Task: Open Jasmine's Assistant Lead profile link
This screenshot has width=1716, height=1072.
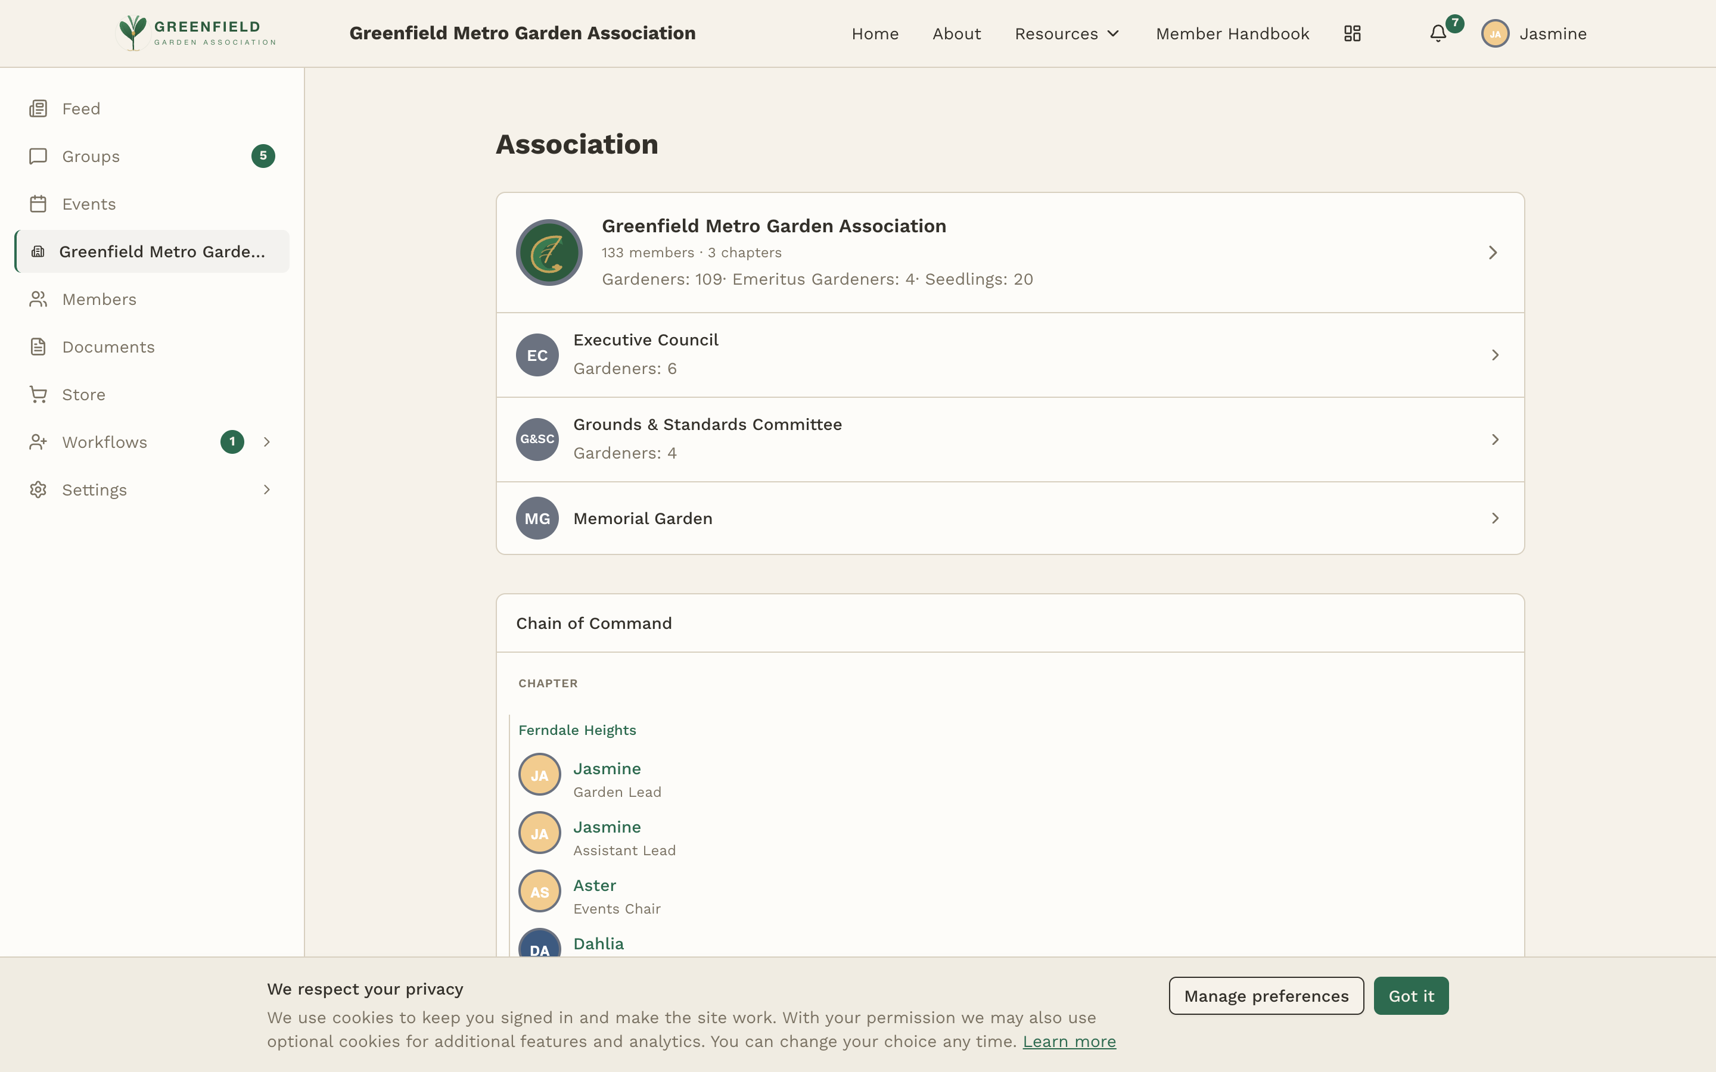Action: (607, 827)
